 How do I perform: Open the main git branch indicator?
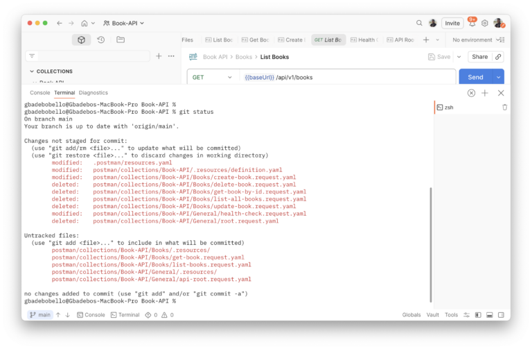point(40,315)
